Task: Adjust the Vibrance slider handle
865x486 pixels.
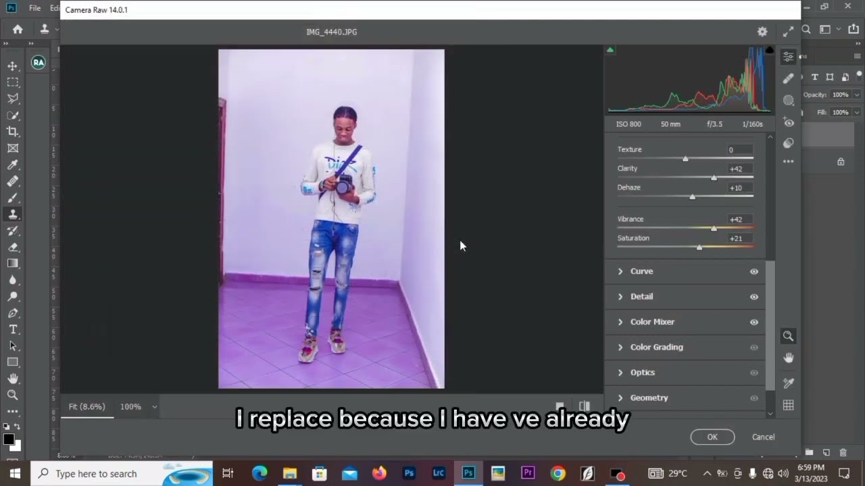Action: 714,228
